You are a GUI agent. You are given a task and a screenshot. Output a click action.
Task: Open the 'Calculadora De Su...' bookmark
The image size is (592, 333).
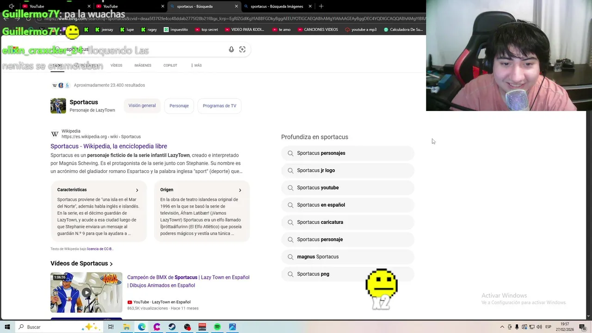403,30
